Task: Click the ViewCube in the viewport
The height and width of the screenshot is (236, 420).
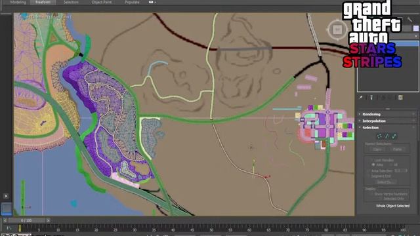Action: pyautogui.click(x=337, y=29)
